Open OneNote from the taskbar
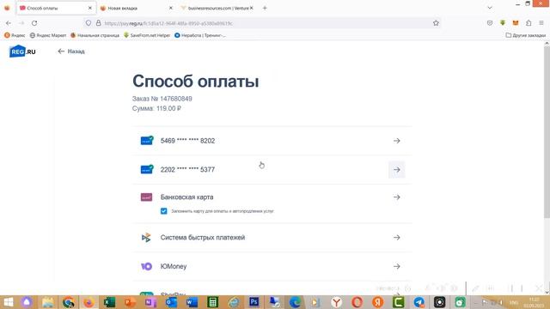This screenshot has width=550, height=309. click(x=151, y=302)
